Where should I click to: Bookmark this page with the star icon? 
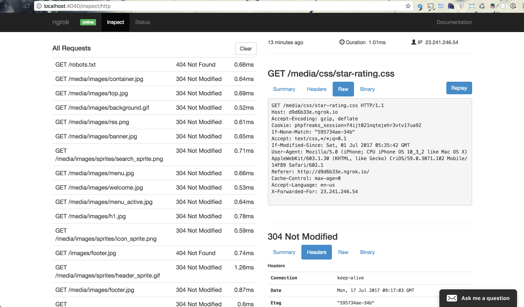(x=408, y=6)
